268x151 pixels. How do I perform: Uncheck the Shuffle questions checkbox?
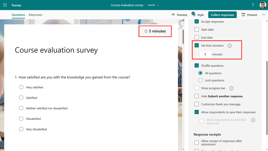tap(197, 65)
